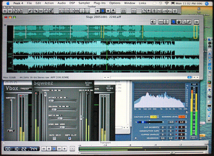The image size is (214, 156).
Task: Click the pie-shaped icon in the Toolbar
Action: tap(144, 11)
